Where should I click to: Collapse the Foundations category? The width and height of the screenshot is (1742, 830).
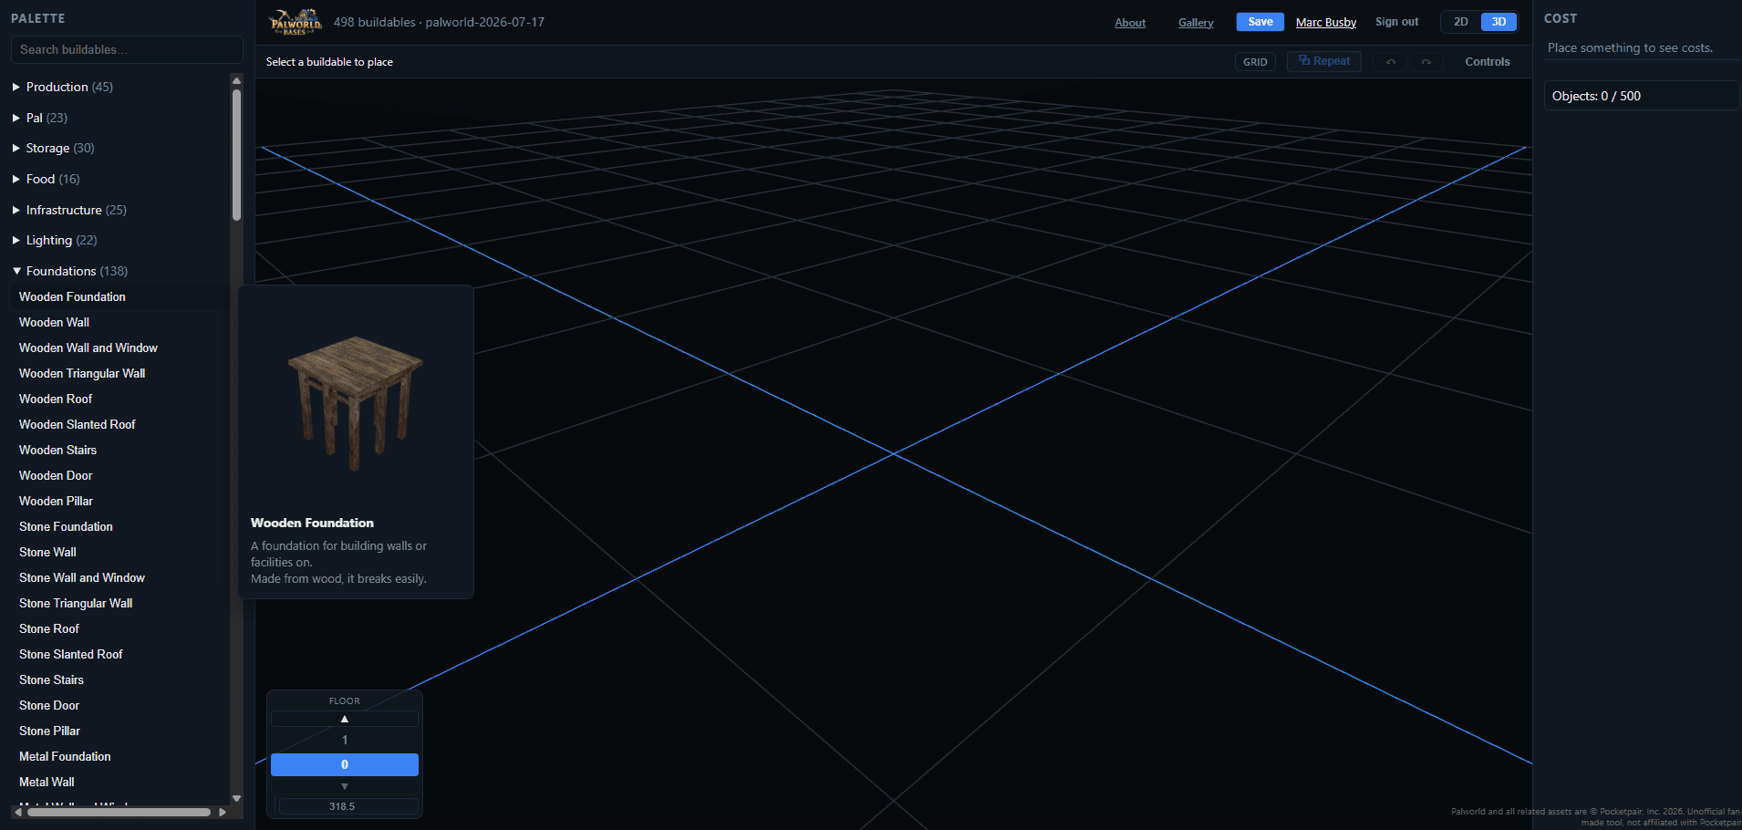click(69, 271)
